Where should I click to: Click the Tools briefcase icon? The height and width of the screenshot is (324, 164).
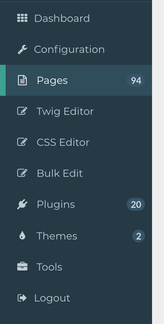point(22,266)
